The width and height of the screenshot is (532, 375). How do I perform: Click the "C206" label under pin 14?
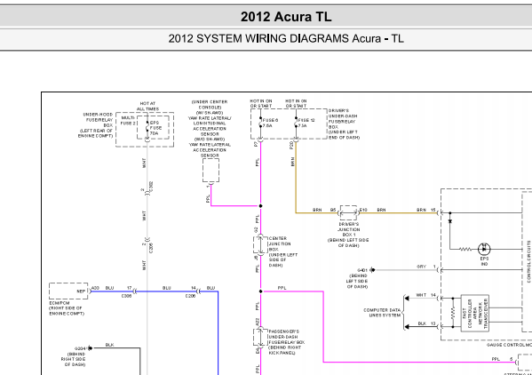pos(190,296)
